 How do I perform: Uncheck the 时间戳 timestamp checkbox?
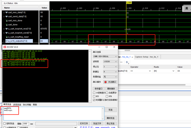(x=94, y=100)
